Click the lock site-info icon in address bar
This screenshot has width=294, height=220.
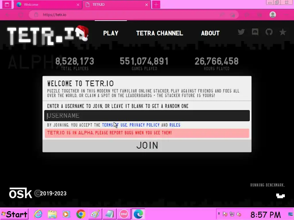[36, 15]
